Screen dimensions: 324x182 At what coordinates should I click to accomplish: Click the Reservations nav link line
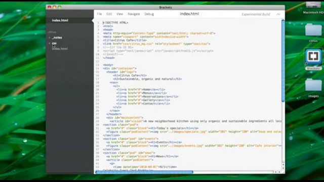click(x=147, y=97)
